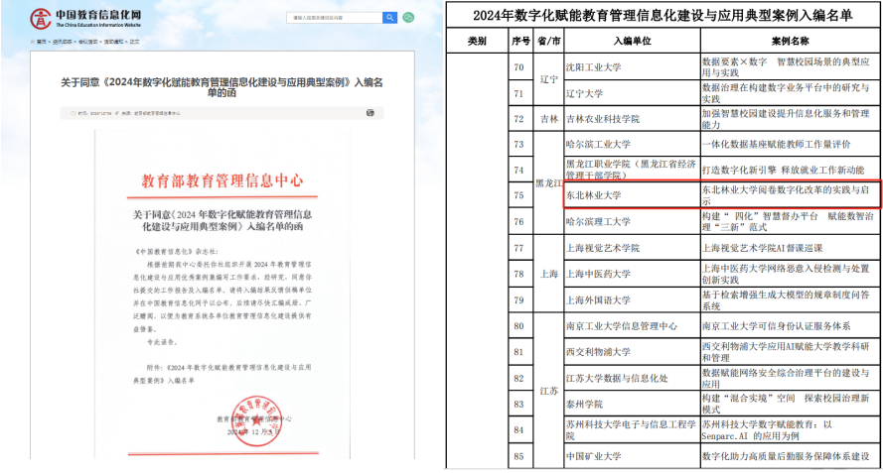Click the article title about 2024年数字化赋能
The image size is (883, 473).
(220, 86)
